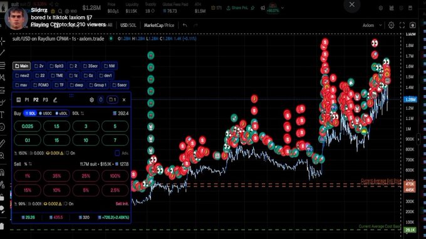The width and height of the screenshot is (426, 239).
Task: Open chart settings gear near Axiom dropdown
Action: coord(391,25)
